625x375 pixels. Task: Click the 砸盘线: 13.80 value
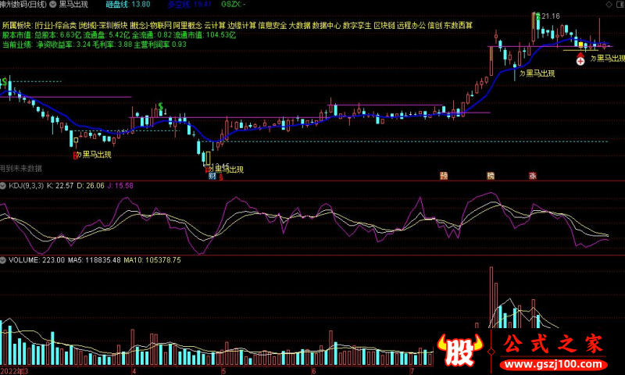click(x=128, y=5)
